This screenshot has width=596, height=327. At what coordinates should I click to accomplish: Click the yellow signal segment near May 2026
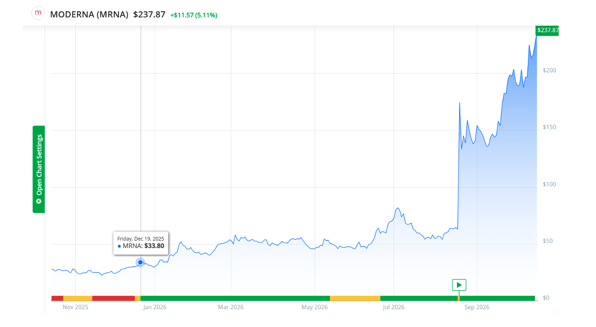point(355,298)
